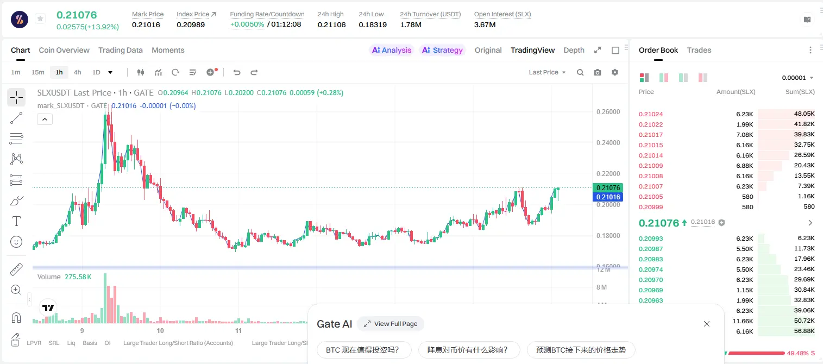
Task: Open the Last Price dropdown
Action: pos(547,72)
